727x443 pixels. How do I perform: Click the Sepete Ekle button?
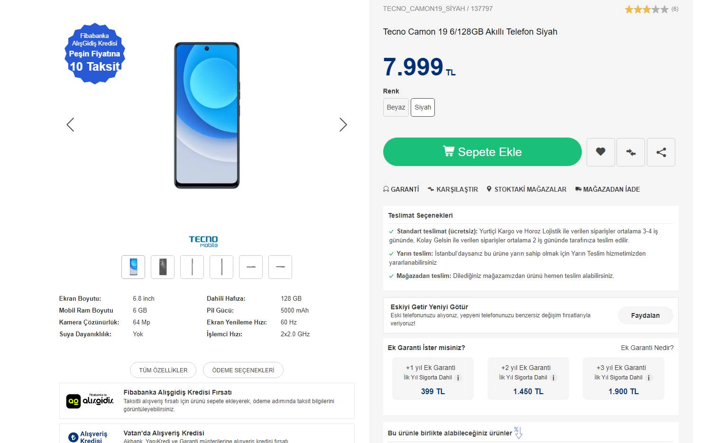pos(482,152)
